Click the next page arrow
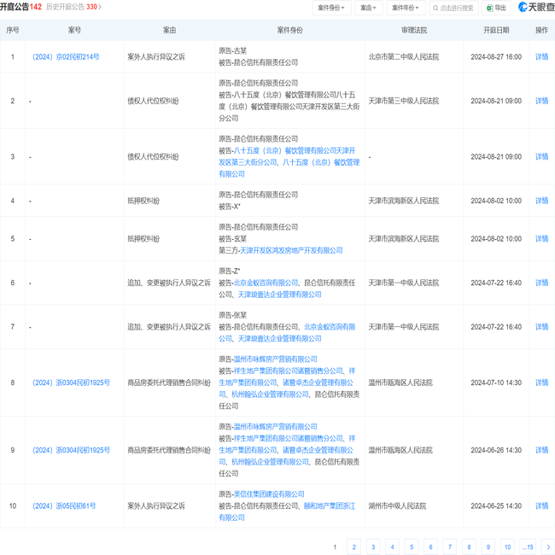The height and width of the screenshot is (555, 555). pos(548,546)
